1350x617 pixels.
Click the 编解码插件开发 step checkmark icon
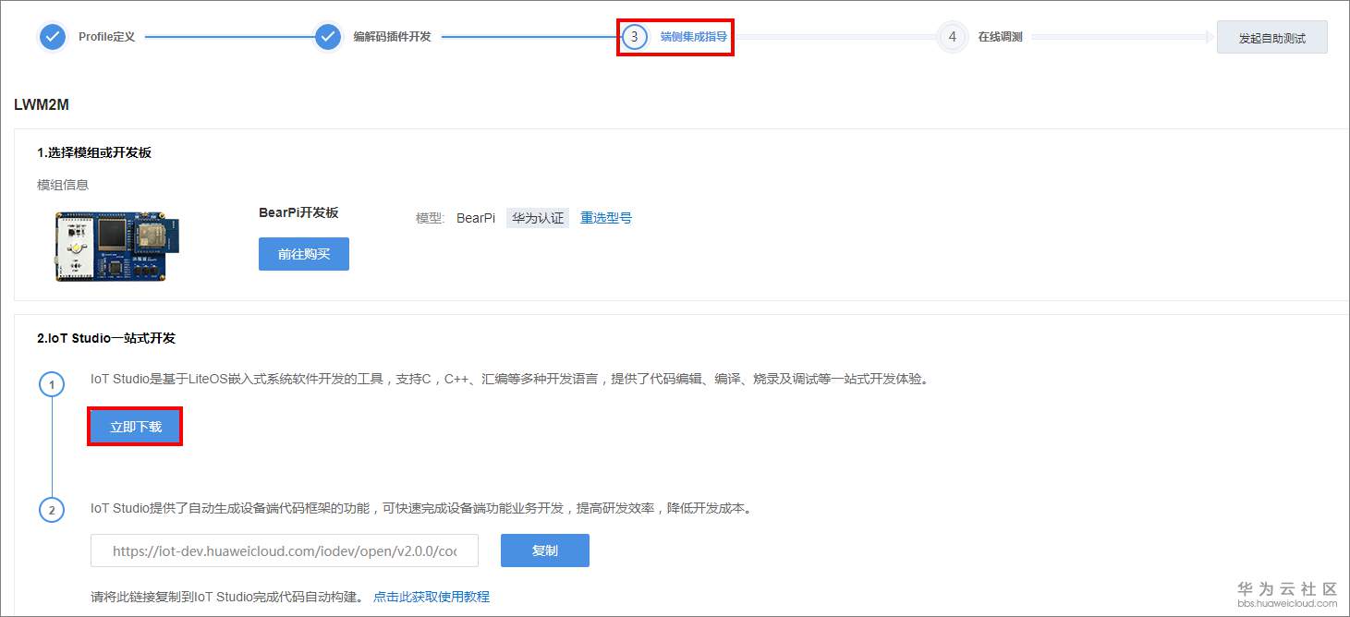point(328,37)
